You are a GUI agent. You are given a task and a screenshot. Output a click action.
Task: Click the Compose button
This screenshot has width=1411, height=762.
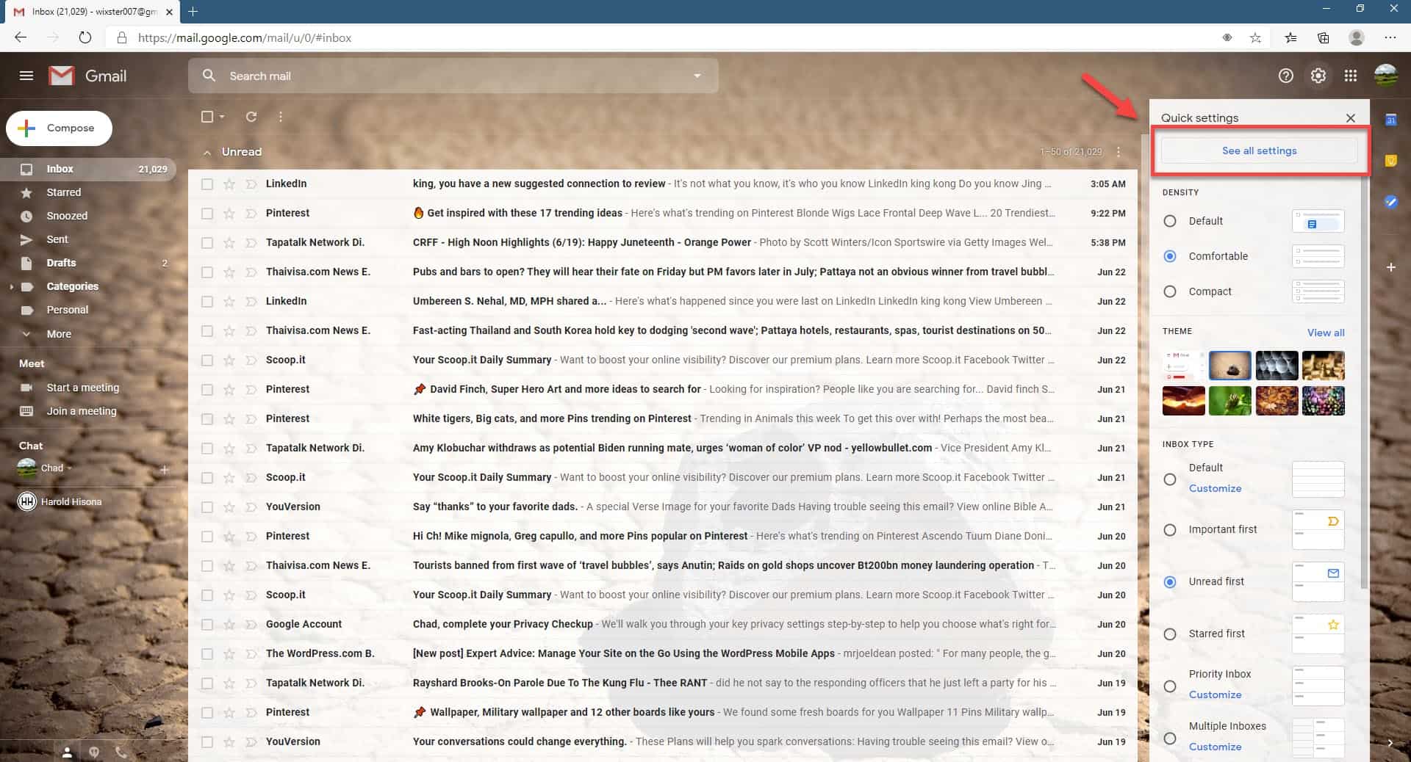point(59,128)
